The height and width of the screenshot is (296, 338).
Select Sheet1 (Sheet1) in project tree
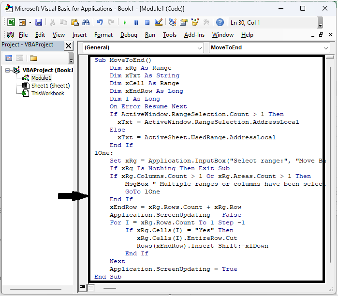51,86
